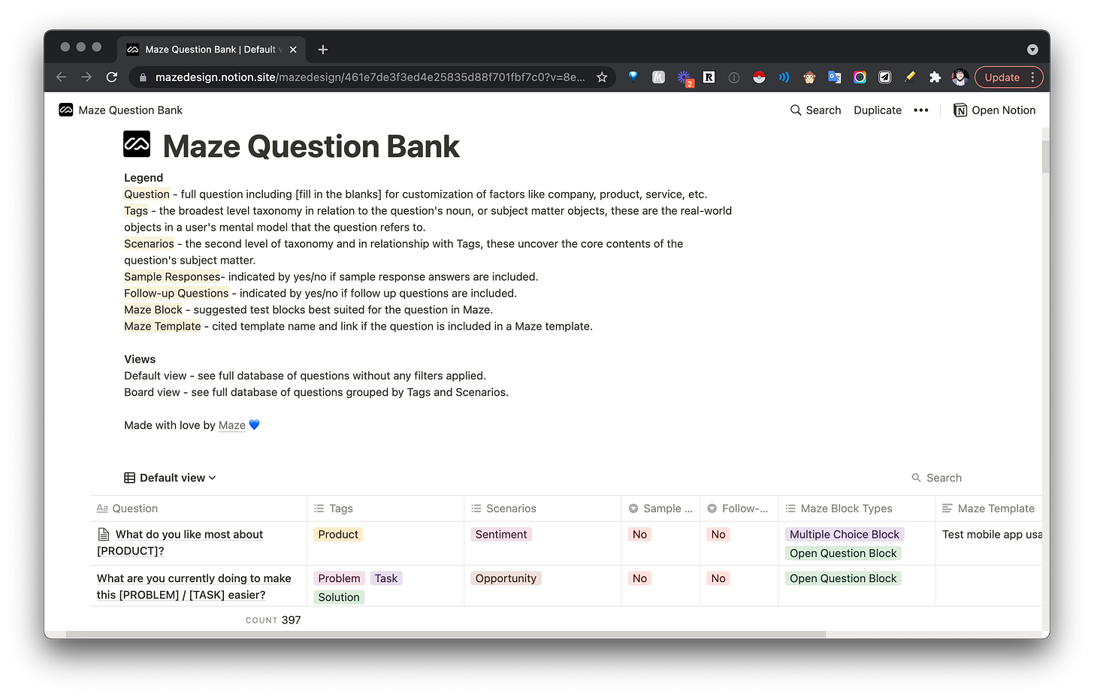Open the colorful camera lens extension

[860, 77]
